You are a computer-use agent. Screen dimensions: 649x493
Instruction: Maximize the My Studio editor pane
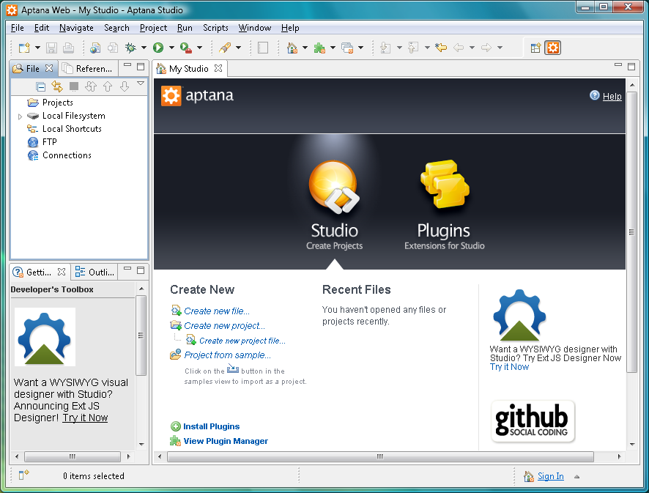click(x=631, y=66)
